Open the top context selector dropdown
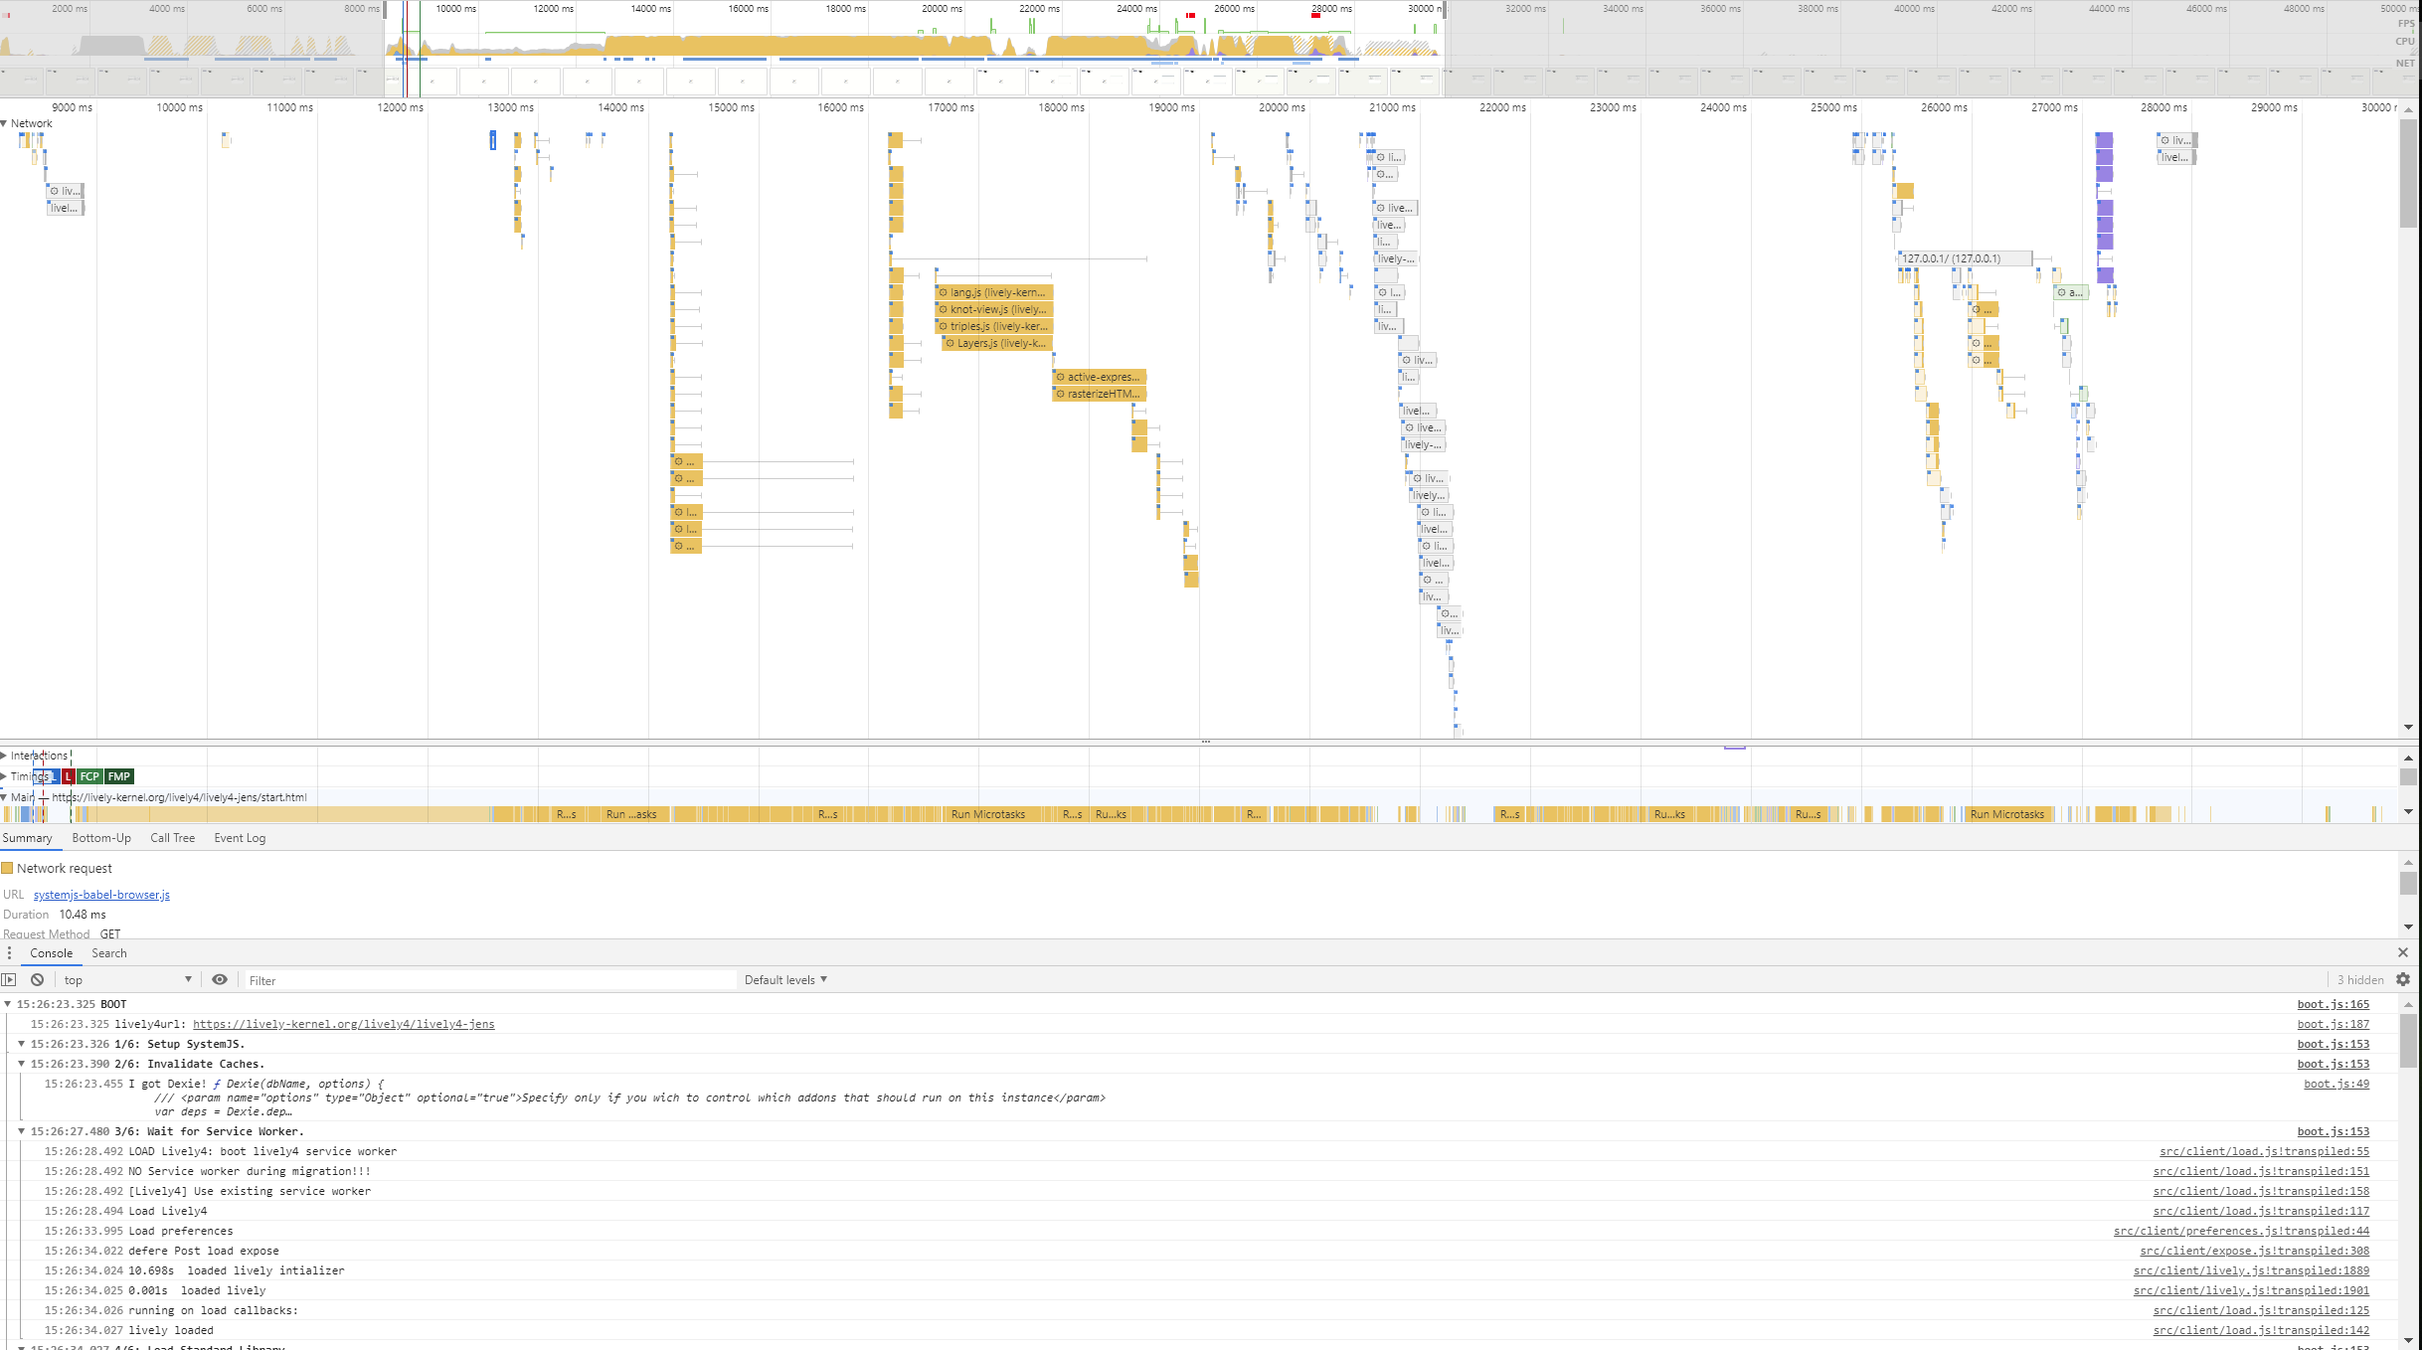Image resolution: width=2422 pixels, height=1350 pixels. (127, 980)
